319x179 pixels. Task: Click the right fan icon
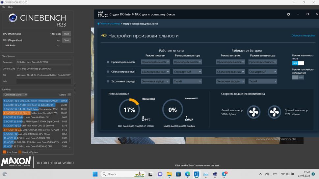point(274,112)
